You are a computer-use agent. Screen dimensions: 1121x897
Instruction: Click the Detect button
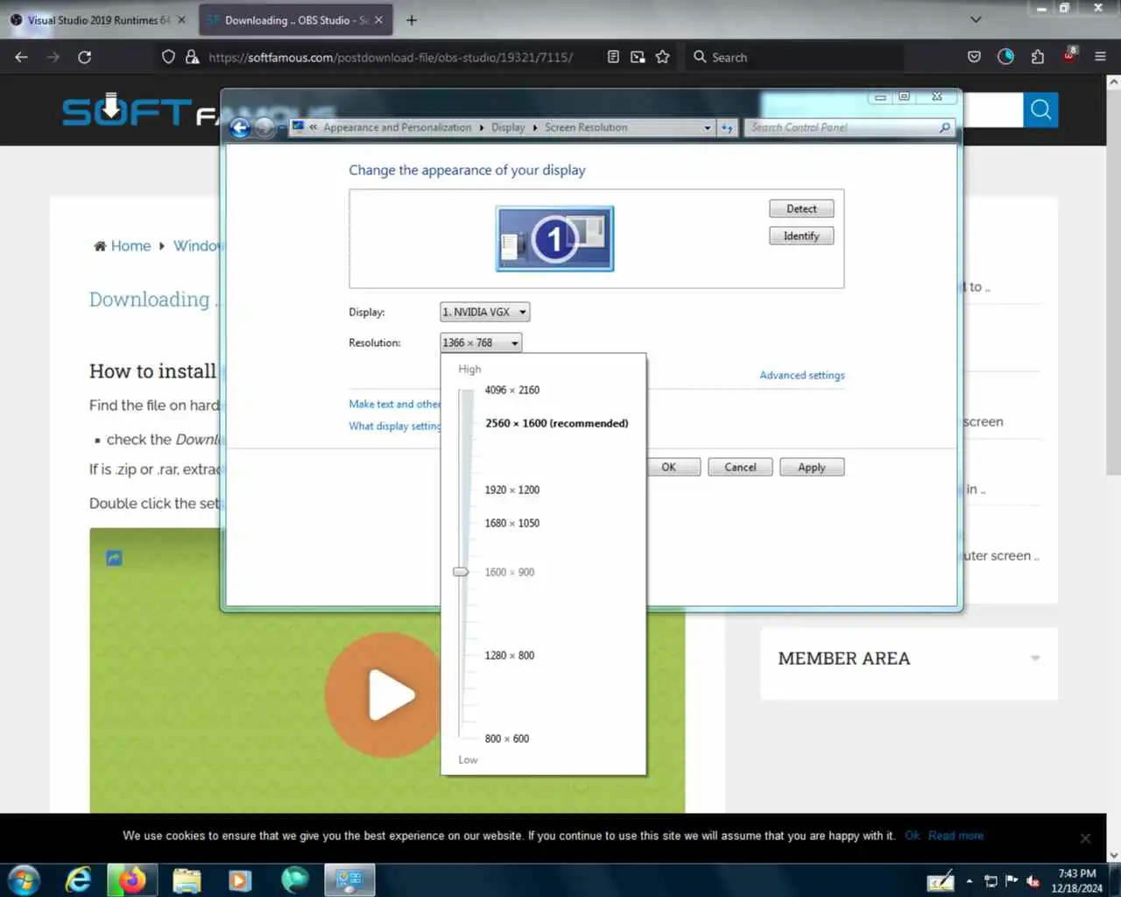(801, 208)
